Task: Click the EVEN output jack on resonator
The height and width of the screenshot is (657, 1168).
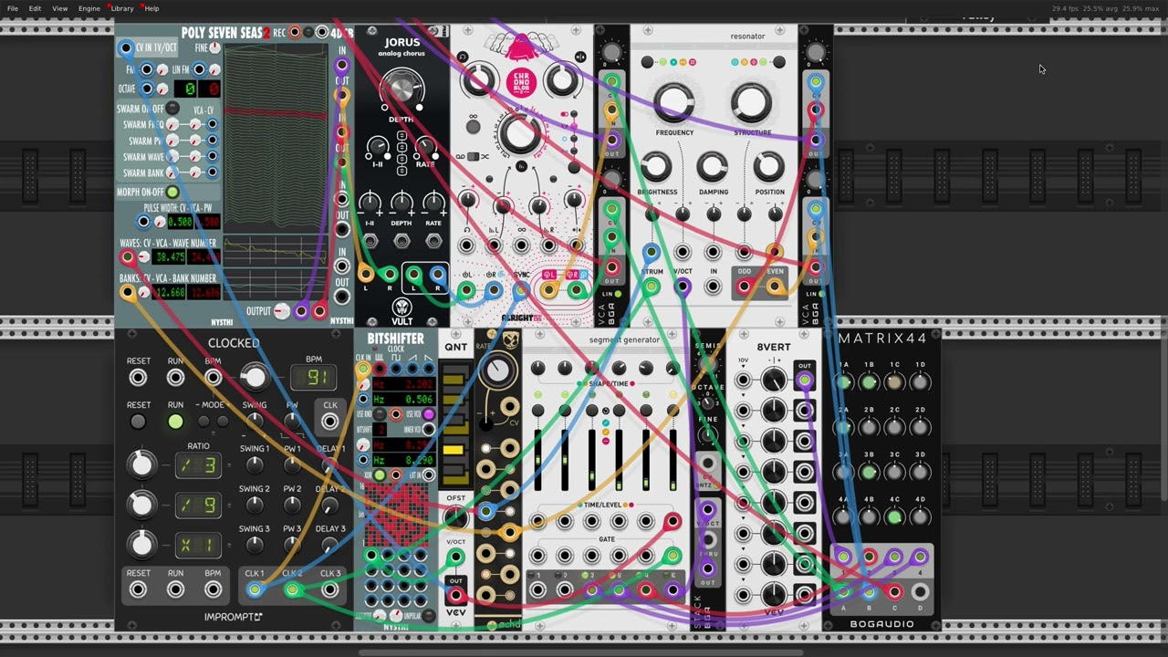Action: (775, 287)
